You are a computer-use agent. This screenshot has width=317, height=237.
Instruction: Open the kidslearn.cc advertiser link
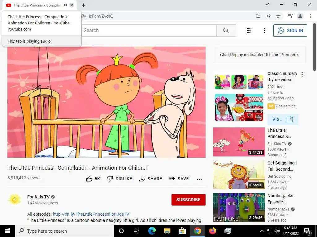(x=285, y=106)
